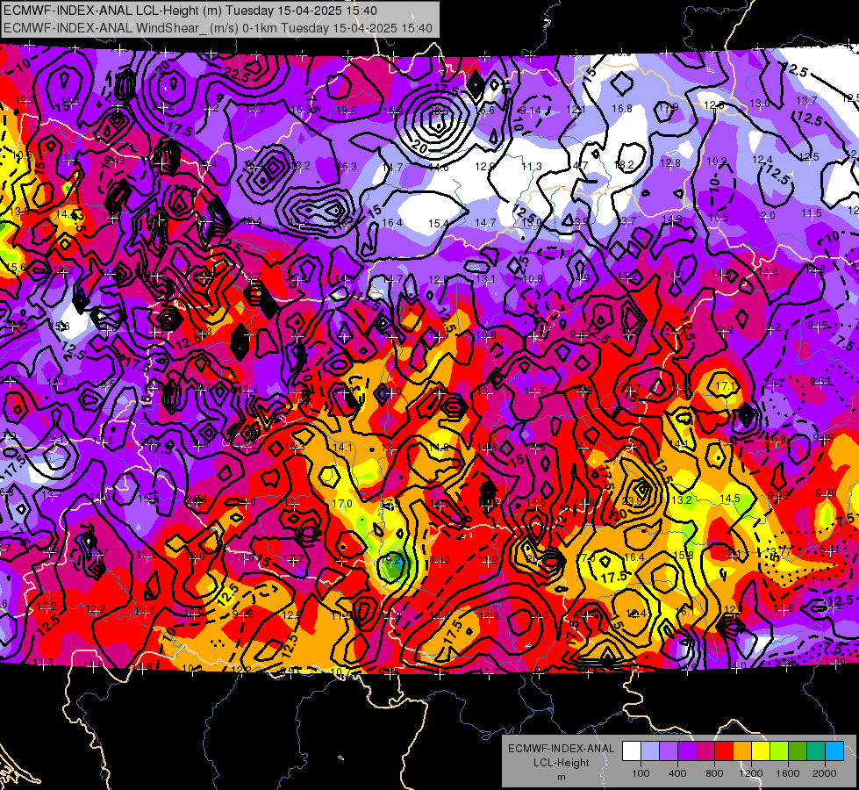
Task: Click the LCL-Height label in the legend box
Action: pyautogui.click(x=561, y=763)
